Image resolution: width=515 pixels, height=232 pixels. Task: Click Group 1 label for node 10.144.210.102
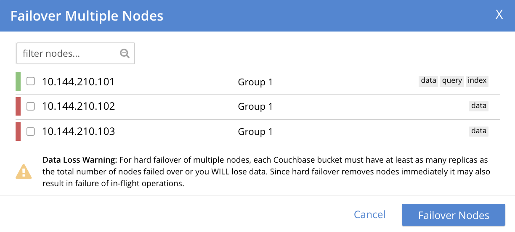[x=255, y=107]
